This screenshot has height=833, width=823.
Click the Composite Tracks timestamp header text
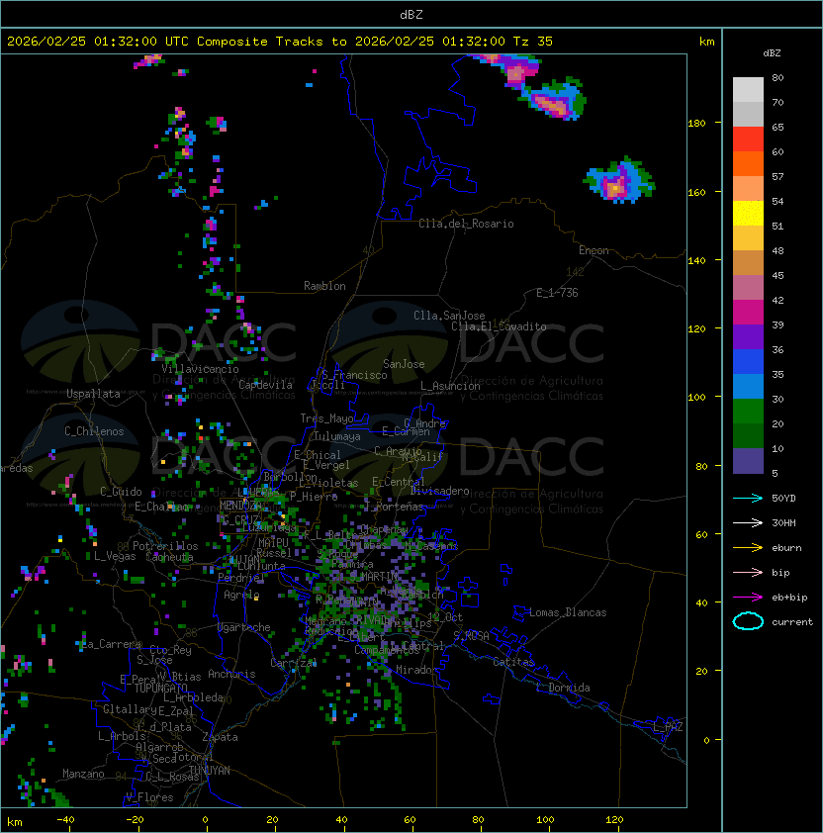[x=280, y=41]
